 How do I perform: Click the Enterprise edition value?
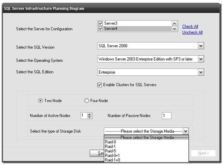point(107,72)
